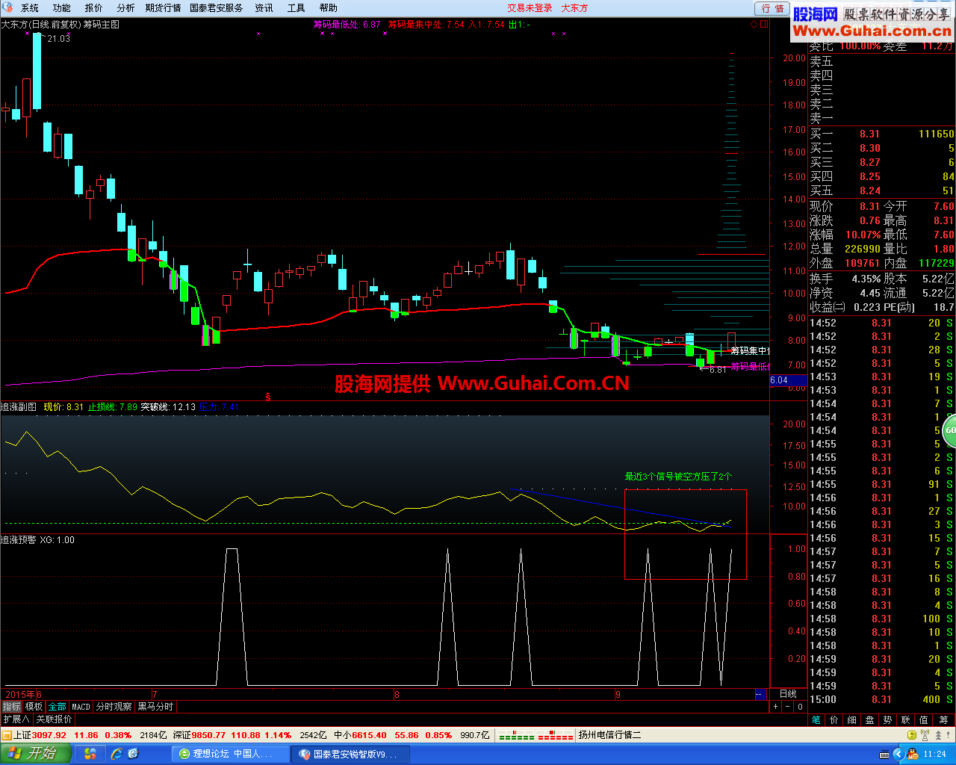
Task: Click the green dashed indicator in status bar
Action: click(517, 736)
